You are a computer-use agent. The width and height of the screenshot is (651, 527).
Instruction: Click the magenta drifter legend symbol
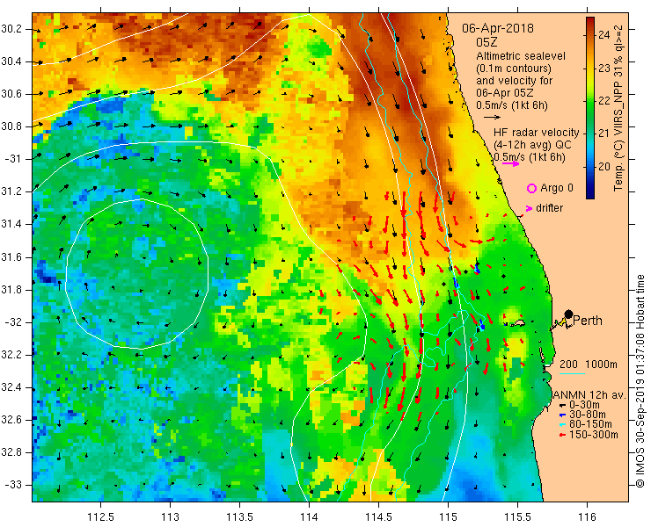click(x=529, y=208)
